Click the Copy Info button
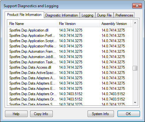145x122 pixels. coord(41,114)
